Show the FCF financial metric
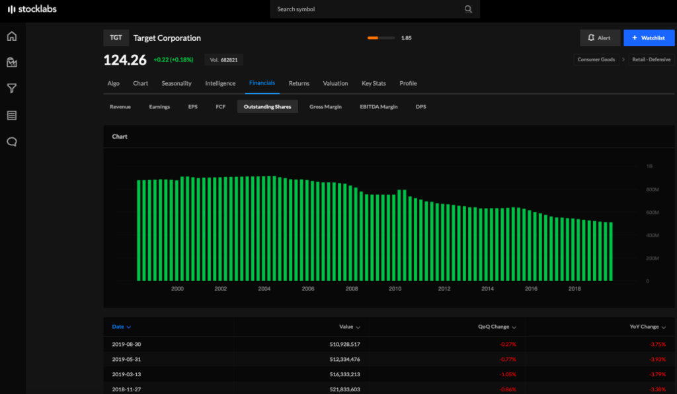The image size is (677, 394). [221, 106]
